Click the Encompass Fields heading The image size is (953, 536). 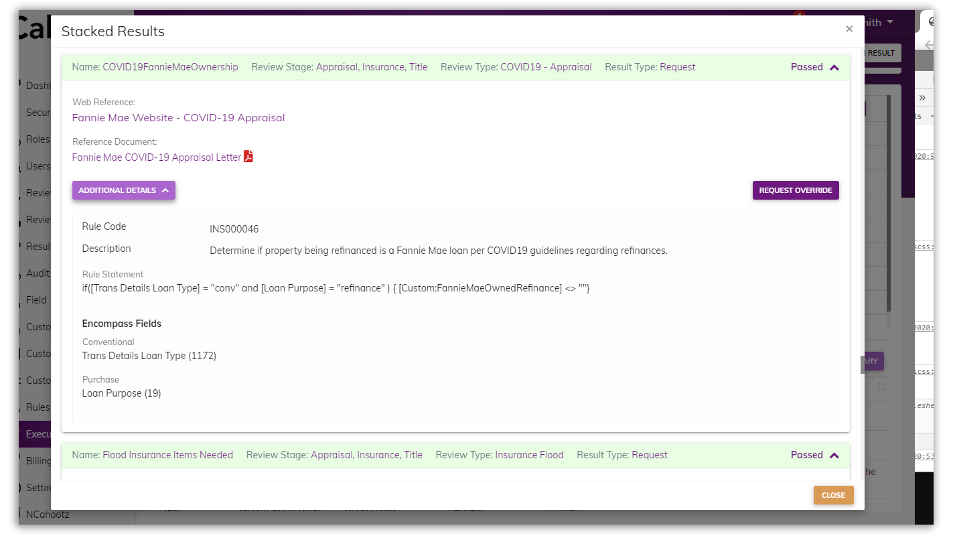[122, 324]
